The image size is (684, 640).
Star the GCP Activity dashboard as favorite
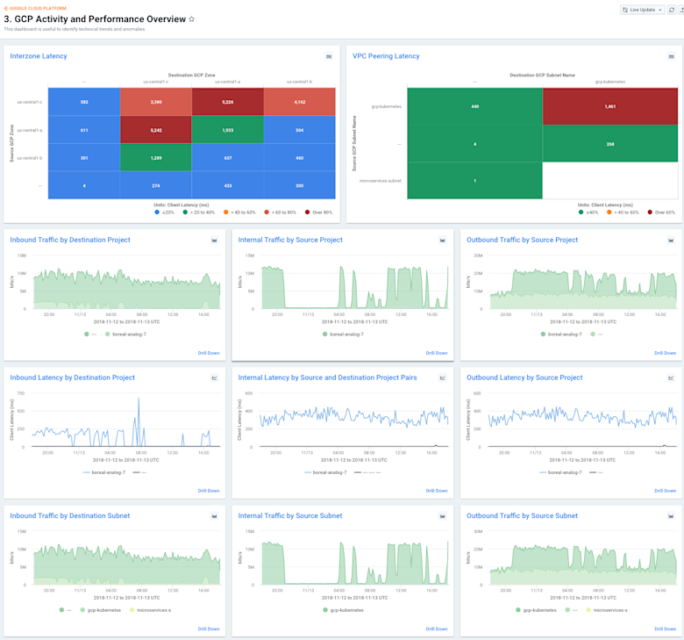coord(191,18)
